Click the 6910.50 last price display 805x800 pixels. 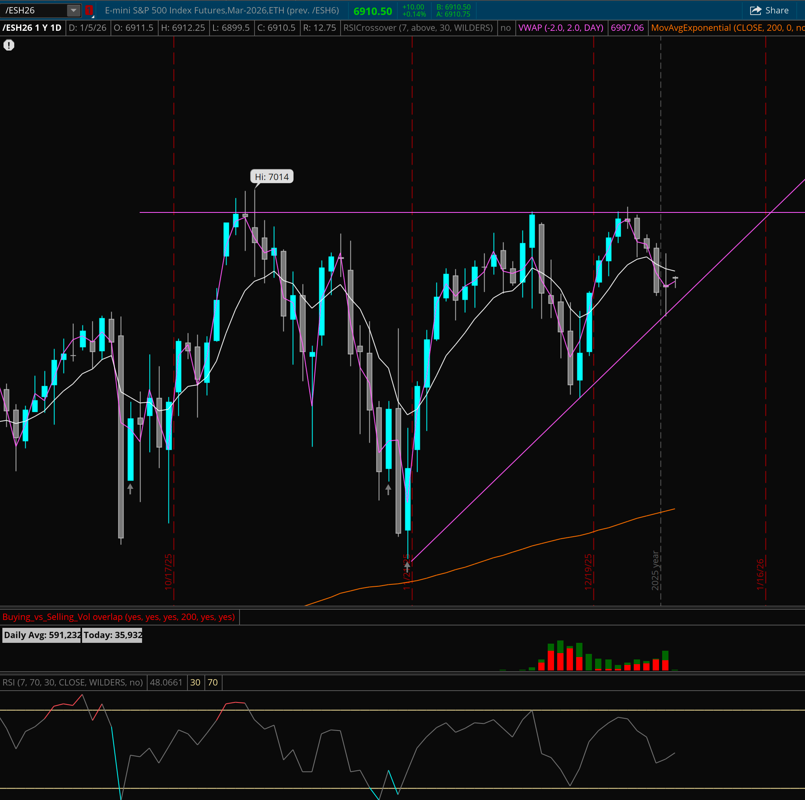[373, 11]
